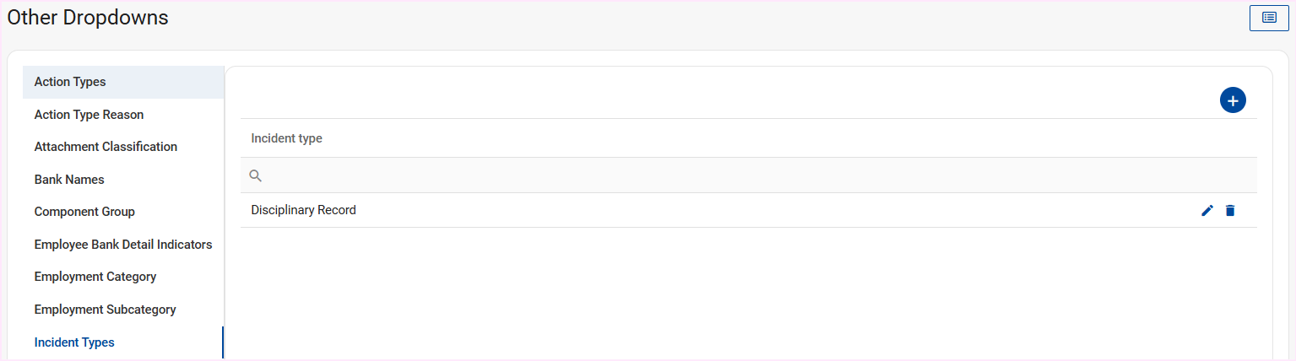Focus the incident type search field
The image size is (1296, 361).
[743, 175]
